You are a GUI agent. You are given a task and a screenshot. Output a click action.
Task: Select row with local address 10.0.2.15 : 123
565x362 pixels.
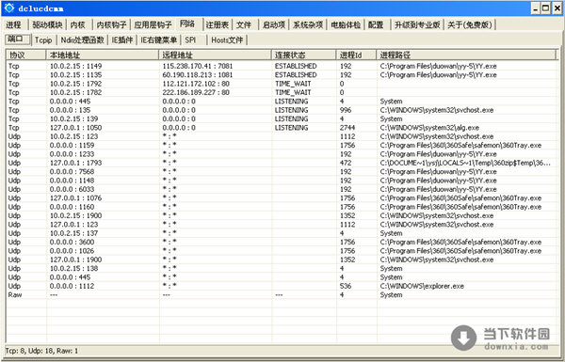[x=282, y=136]
